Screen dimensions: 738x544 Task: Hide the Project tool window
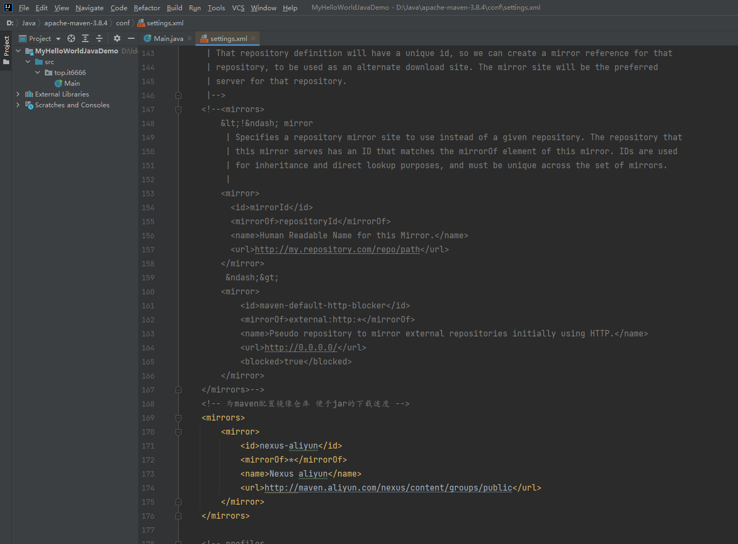tap(131, 38)
